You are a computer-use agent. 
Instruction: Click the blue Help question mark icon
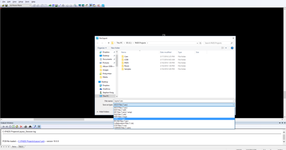point(232,48)
